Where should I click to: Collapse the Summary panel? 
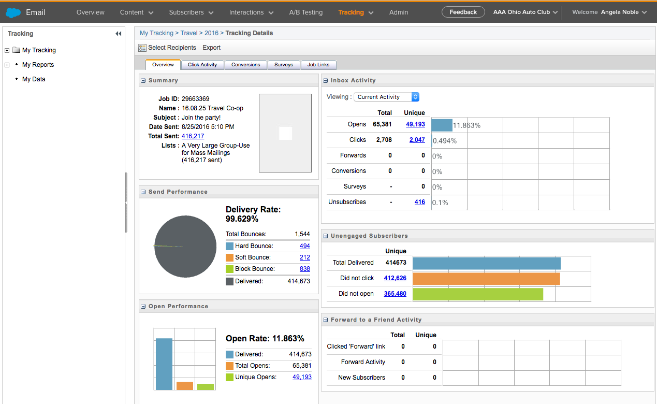point(143,81)
